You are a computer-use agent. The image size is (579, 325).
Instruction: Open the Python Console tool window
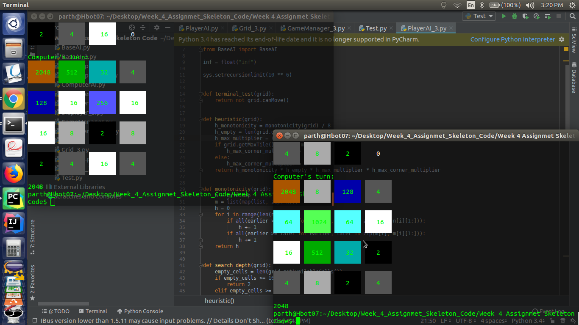point(140,311)
